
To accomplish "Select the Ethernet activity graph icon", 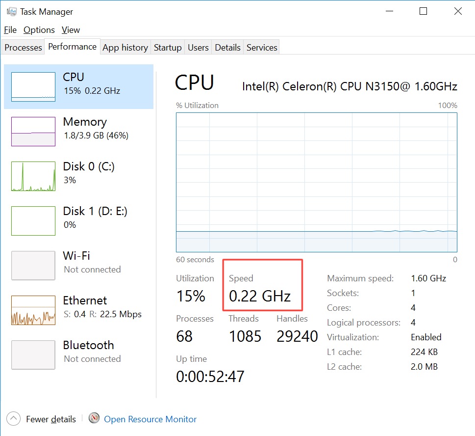I will tap(33, 310).
